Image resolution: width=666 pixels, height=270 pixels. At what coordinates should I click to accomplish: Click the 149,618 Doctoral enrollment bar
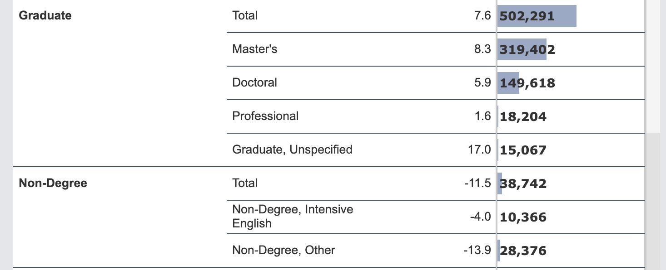(508, 83)
